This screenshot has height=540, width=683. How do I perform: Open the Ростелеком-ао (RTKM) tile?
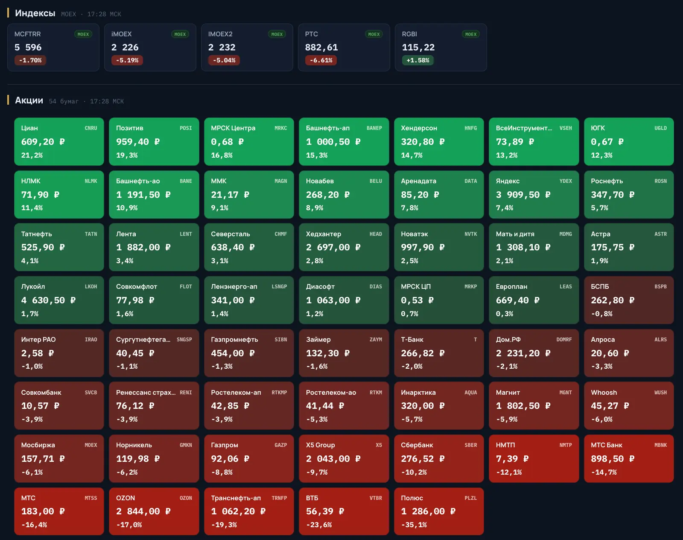pyautogui.click(x=344, y=405)
